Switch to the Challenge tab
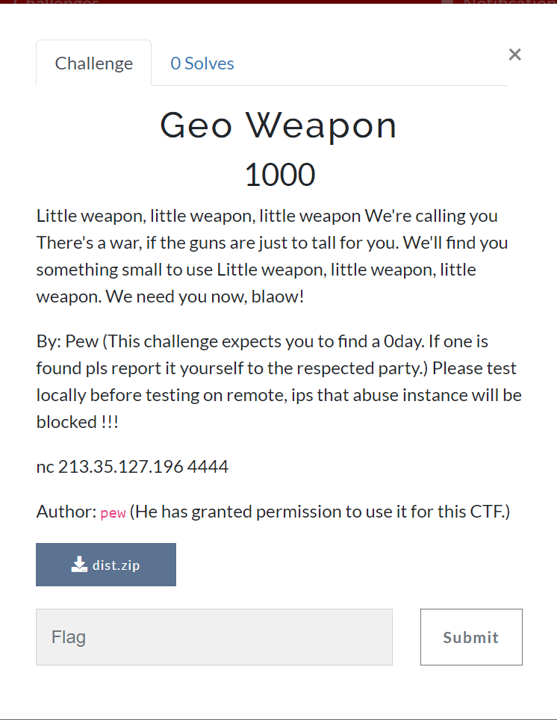The image size is (557, 720). tap(94, 63)
